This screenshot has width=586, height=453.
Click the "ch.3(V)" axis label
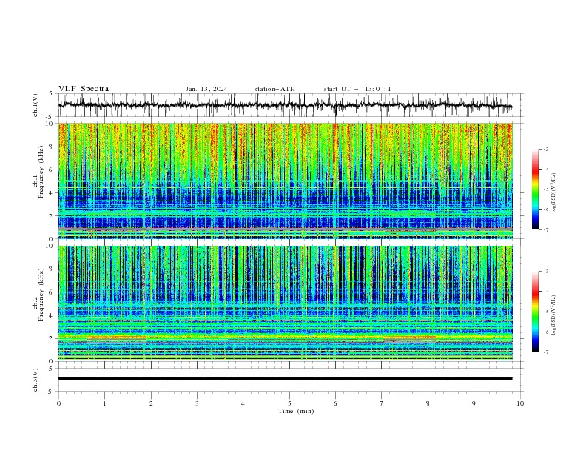[x=36, y=380]
